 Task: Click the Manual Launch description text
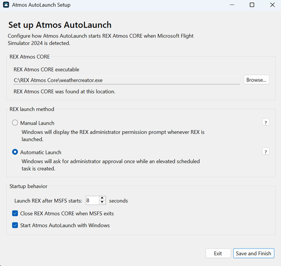(x=113, y=136)
